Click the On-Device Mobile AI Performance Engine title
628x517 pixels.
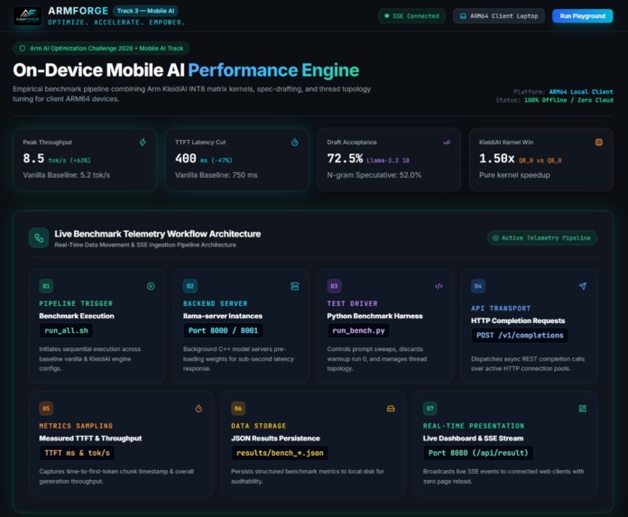point(186,70)
